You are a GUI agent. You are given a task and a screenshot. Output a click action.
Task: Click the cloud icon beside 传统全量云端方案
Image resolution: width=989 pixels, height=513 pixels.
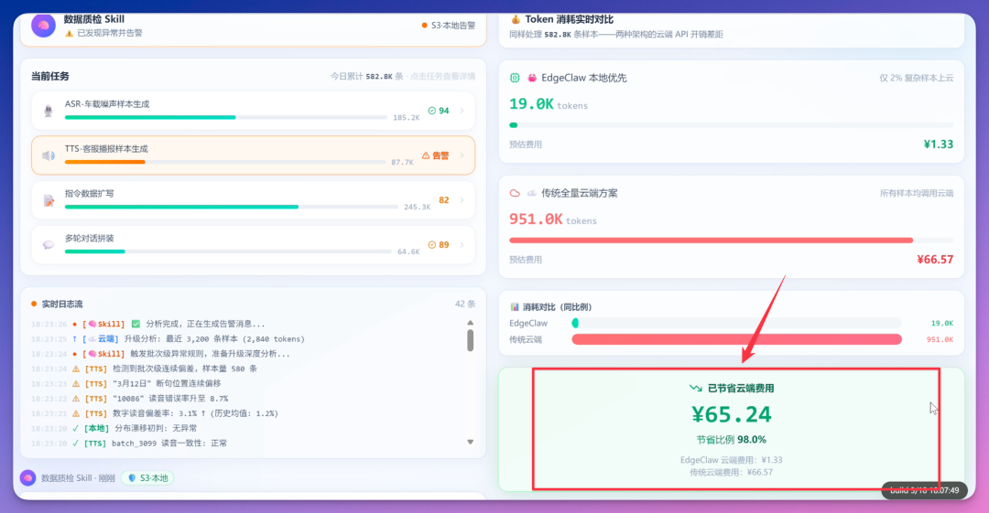(x=515, y=193)
